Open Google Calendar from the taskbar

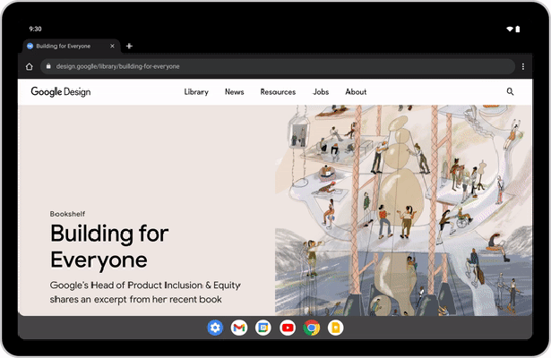263,328
